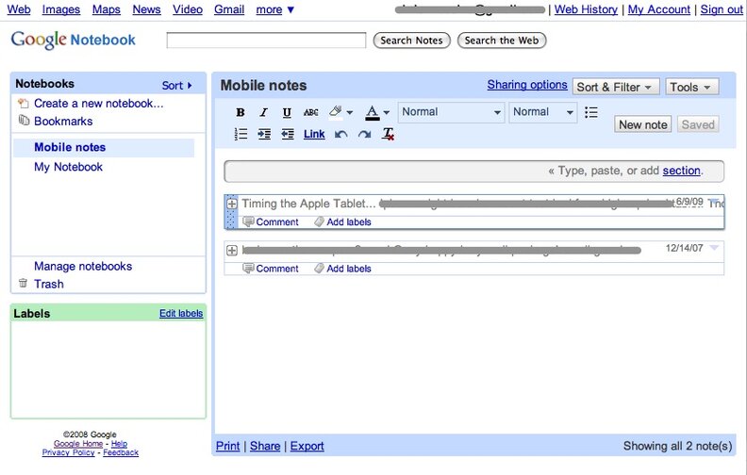Open Sharing options link
The height and width of the screenshot is (475, 747).
tap(526, 85)
